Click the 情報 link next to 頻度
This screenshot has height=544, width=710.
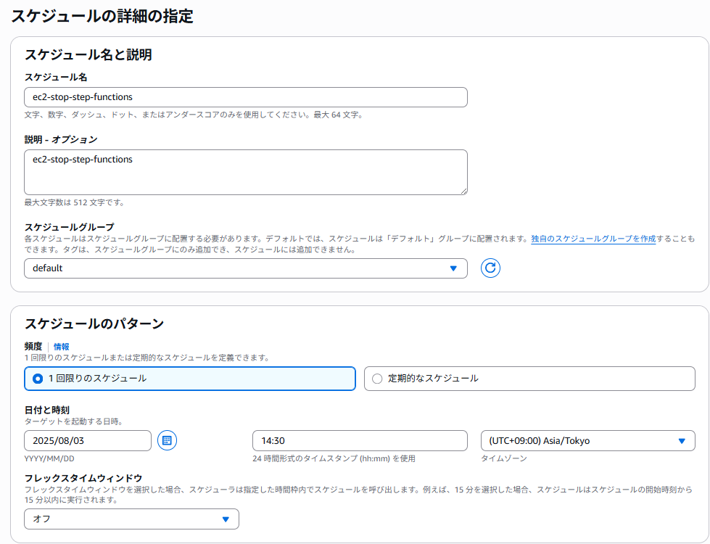click(62, 347)
